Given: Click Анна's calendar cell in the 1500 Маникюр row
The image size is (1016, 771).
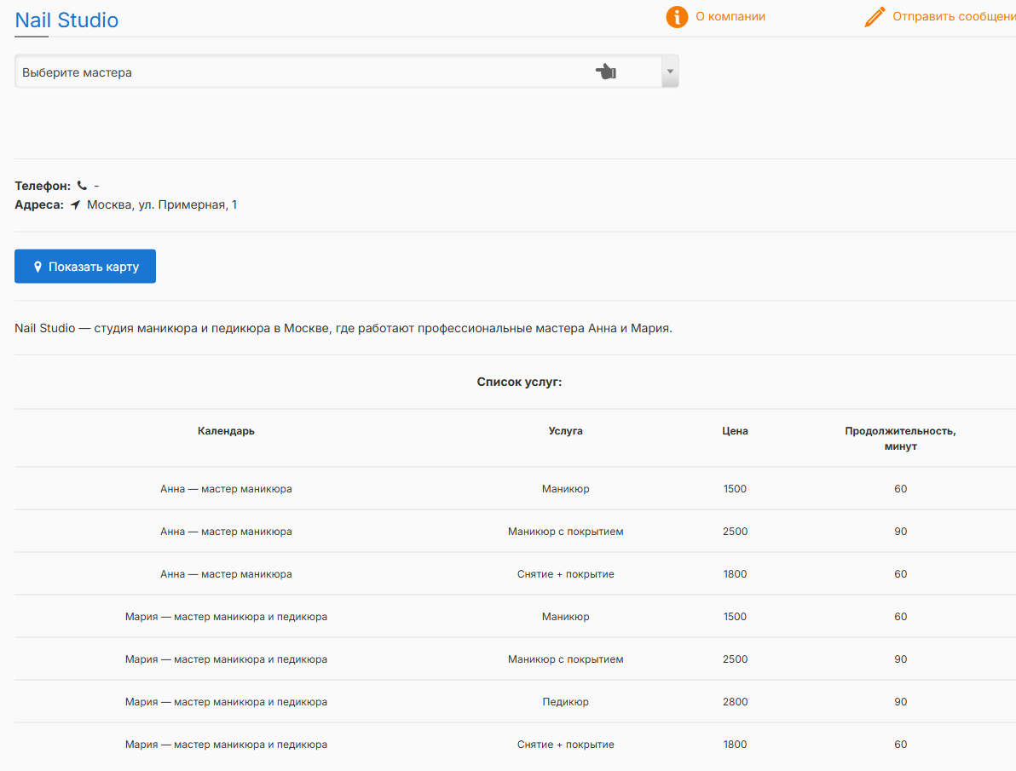Looking at the screenshot, I should pos(226,489).
